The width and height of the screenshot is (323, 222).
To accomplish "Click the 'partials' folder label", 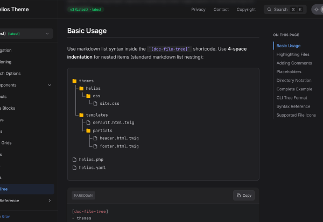I will tap(102, 131).
